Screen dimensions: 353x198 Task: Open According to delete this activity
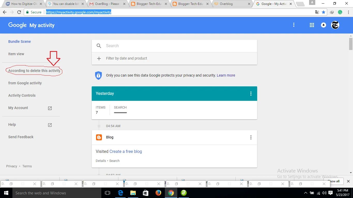(x=34, y=71)
